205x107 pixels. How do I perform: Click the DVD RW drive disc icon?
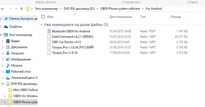8,84
